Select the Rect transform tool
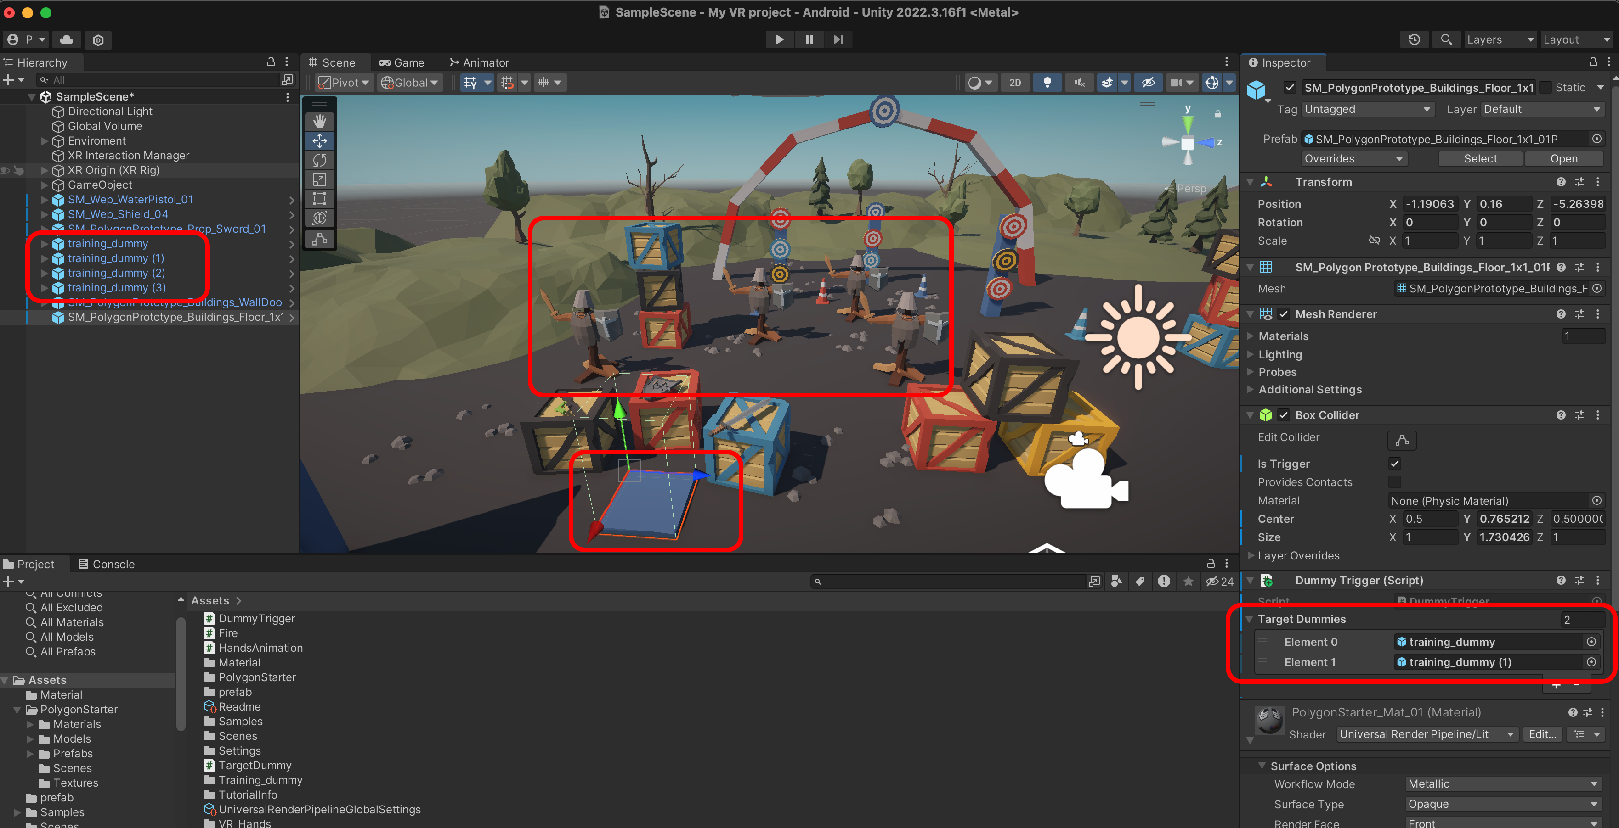Viewport: 1619px width, 828px height. coord(319,199)
